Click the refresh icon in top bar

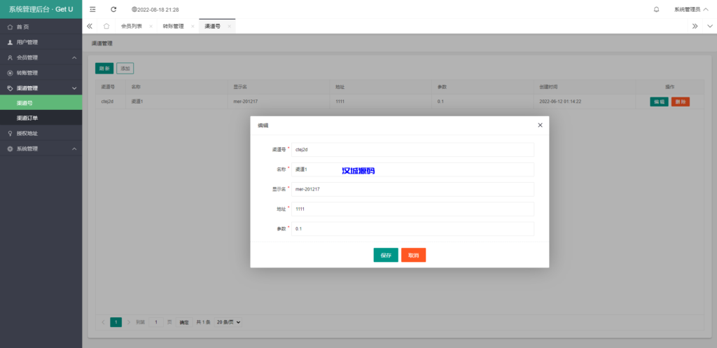tap(113, 10)
